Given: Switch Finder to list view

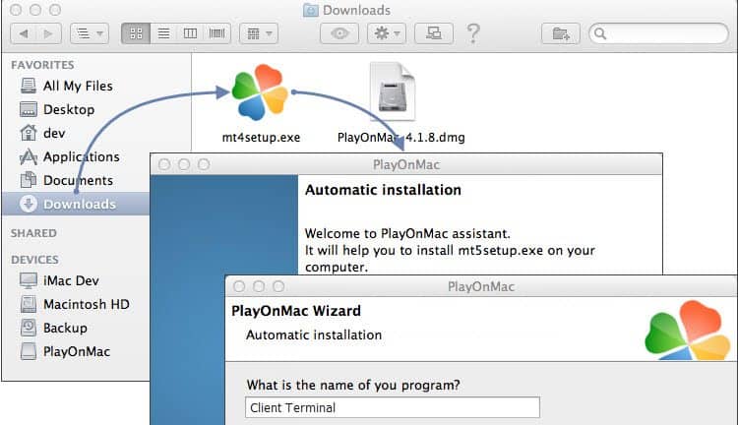Looking at the screenshot, I should point(163,33).
